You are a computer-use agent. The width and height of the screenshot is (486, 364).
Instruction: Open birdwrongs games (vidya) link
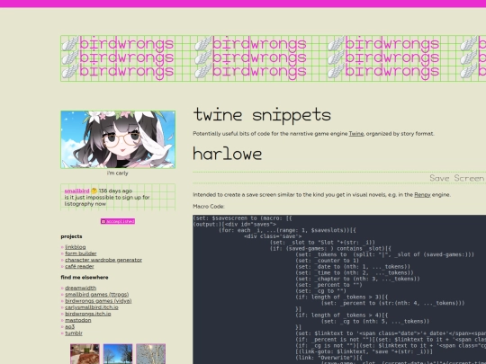click(x=98, y=301)
